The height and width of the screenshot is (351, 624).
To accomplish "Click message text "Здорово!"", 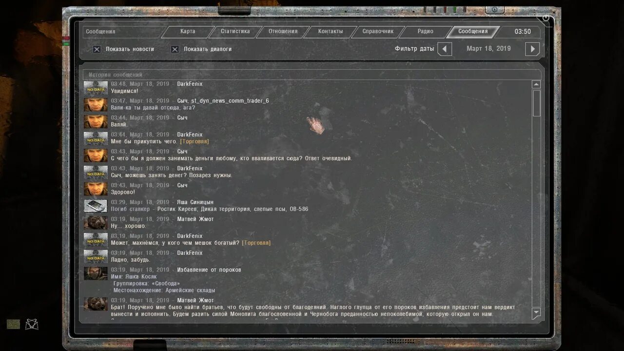I will [123, 193].
